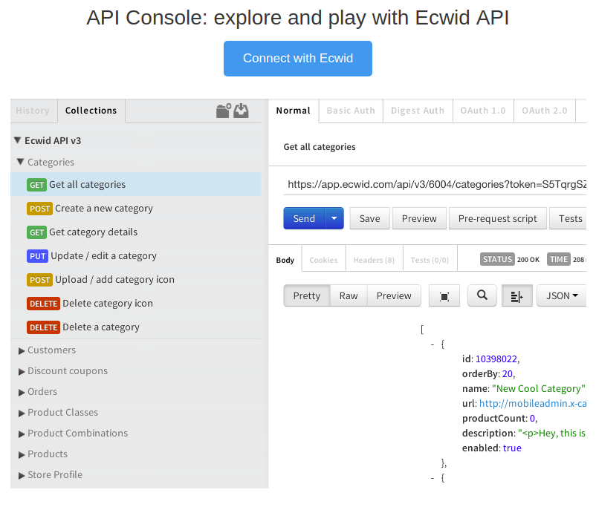Viewport: 596px width, 507px height.
Task: Switch to the OAuth 2.0 tab
Action: tap(545, 111)
